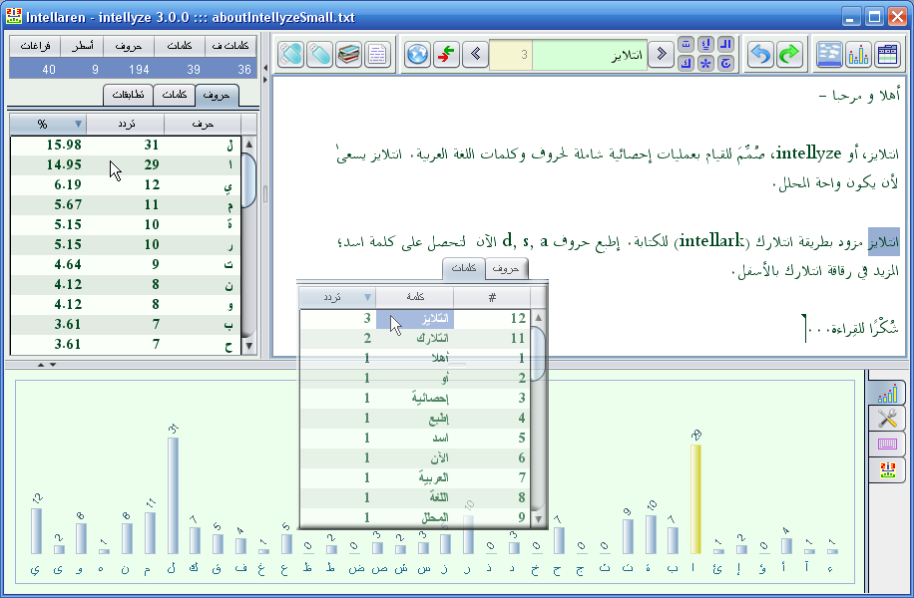This screenshot has height=598, width=914.
Task: Switch to the تطابقات tab in left panel
Action: coord(129,95)
